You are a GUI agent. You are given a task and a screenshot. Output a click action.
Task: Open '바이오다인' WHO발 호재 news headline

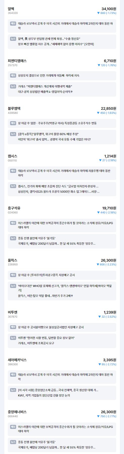pyautogui.click(x=65, y=288)
